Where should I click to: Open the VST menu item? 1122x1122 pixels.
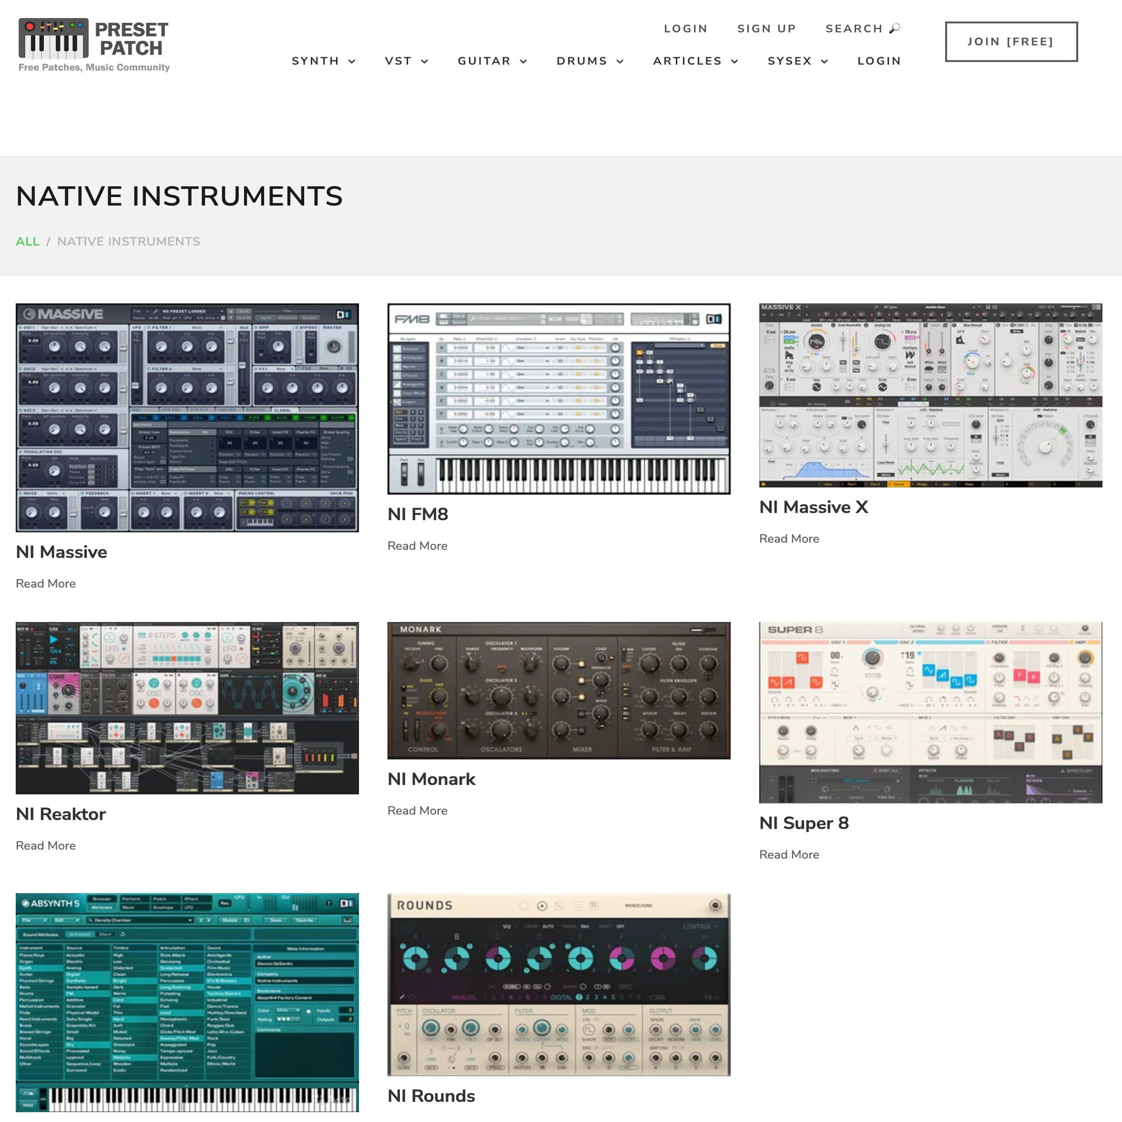pos(398,61)
